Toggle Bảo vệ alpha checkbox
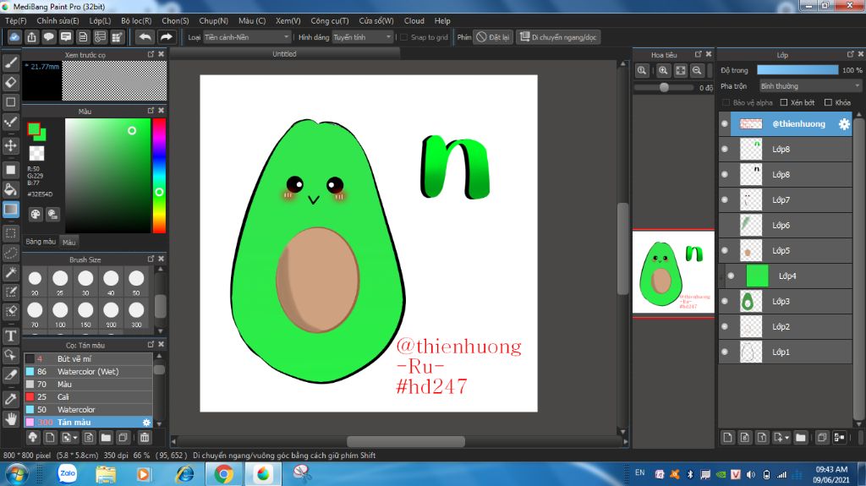This screenshot has width=866, height=486. pos(726,102)
